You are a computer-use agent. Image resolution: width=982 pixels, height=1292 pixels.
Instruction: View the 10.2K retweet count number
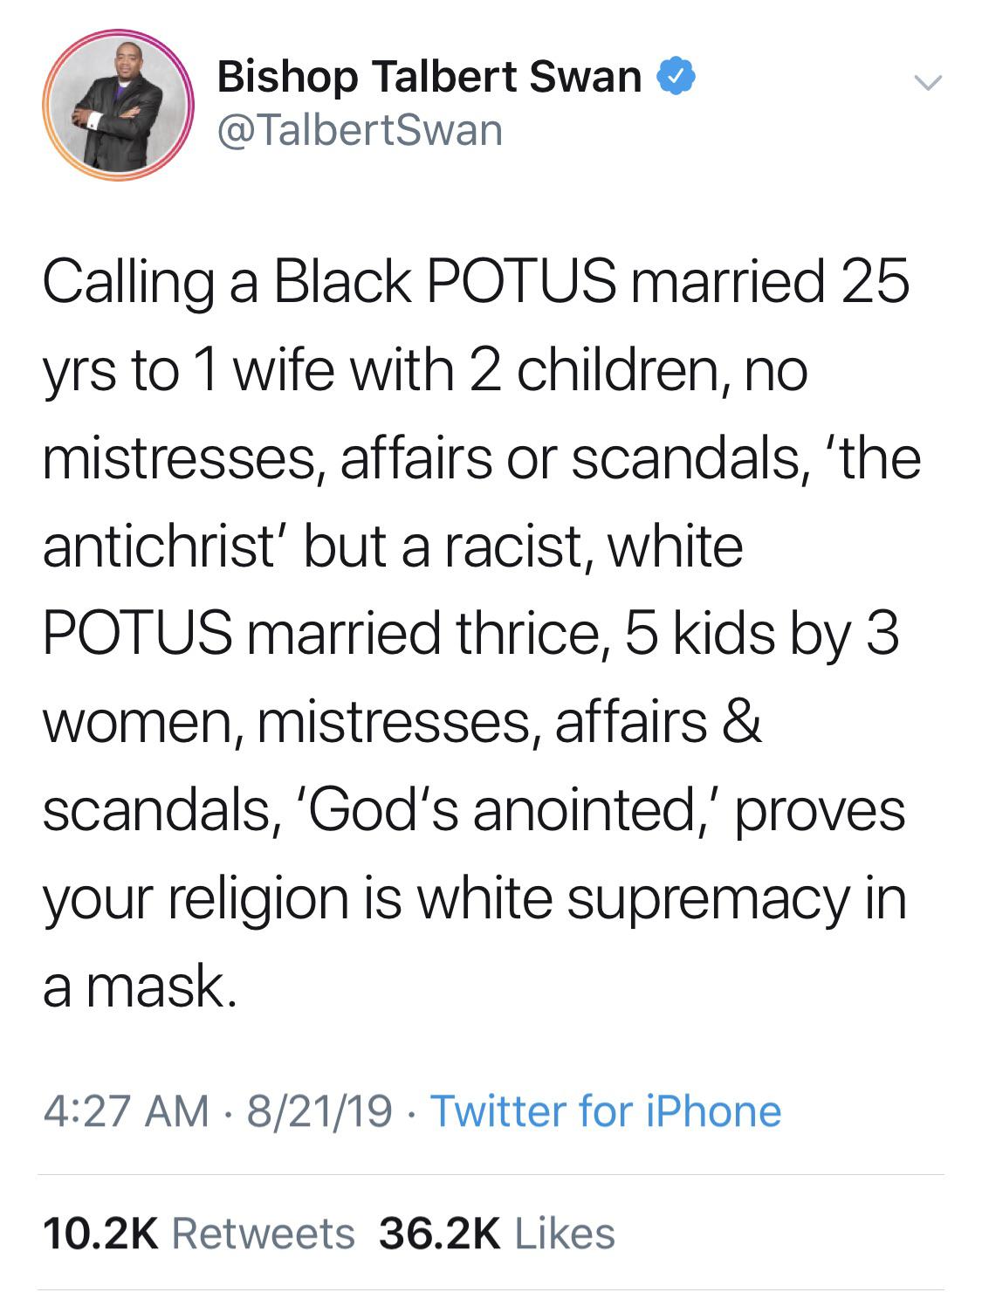pyautogui.click(x=100, y=1234)
